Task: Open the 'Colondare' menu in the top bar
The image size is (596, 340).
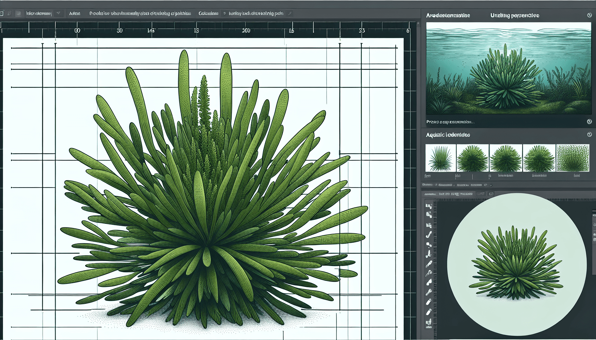Action: coord(209,14)
